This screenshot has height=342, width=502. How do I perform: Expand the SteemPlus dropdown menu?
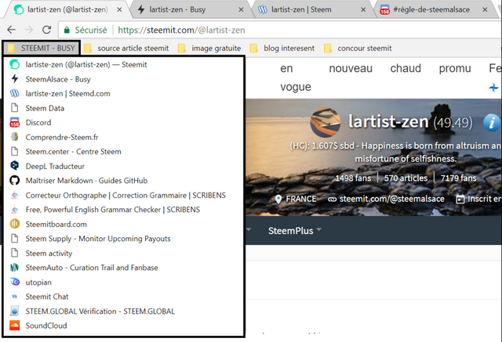[x=295, y=231]
